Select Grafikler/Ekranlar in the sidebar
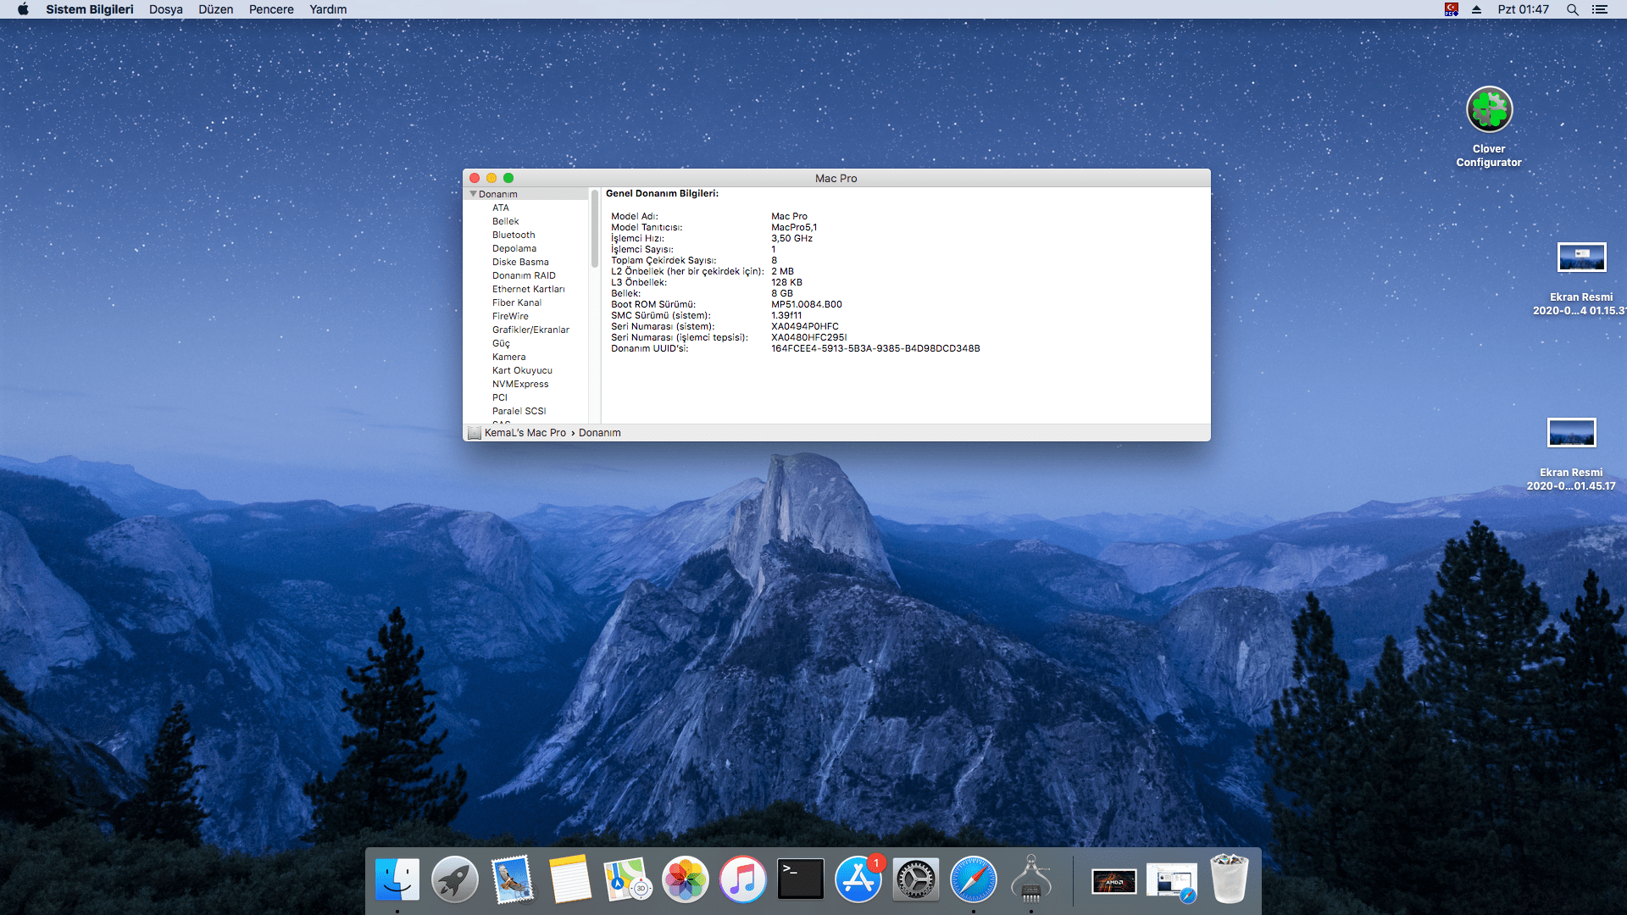The image size is (1627, 915). 530,330
